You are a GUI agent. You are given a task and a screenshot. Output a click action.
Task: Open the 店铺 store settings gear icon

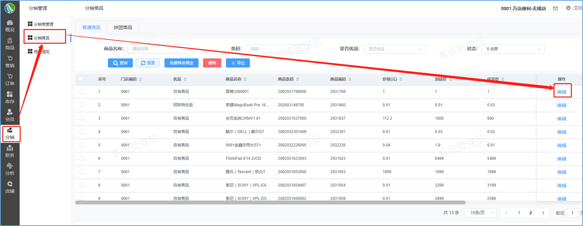(x=10, y=187)
